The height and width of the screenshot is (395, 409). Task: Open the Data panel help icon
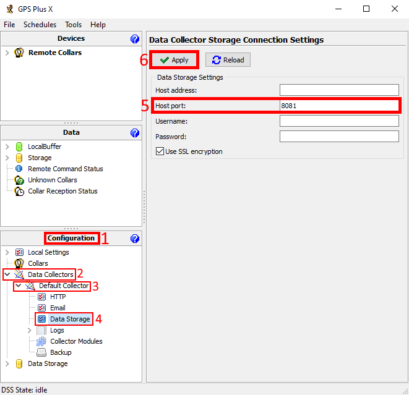click(135, 133)
